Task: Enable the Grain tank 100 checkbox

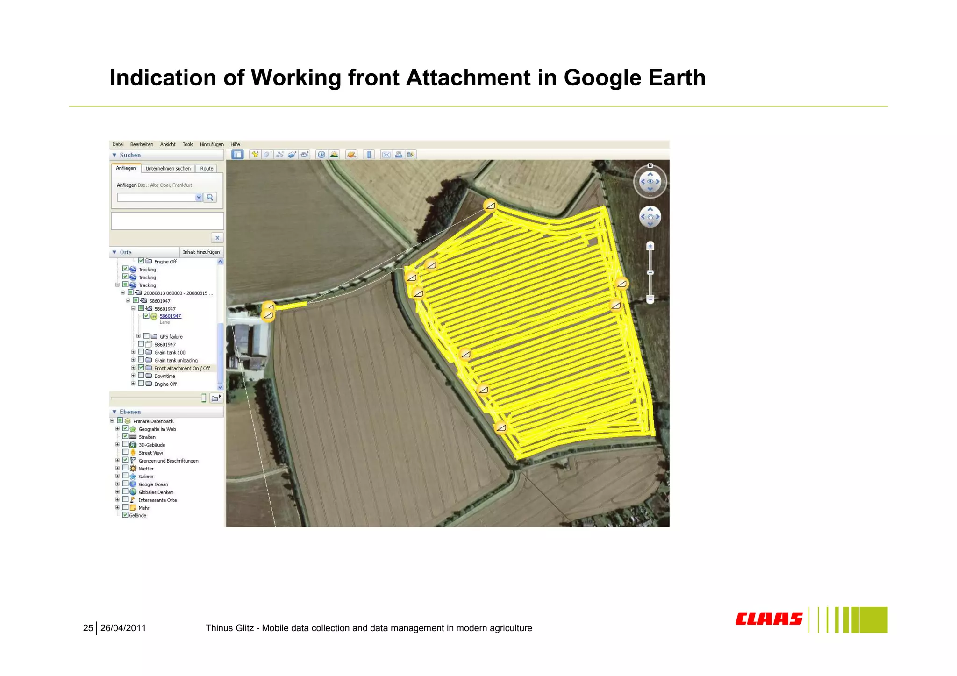Action: tap(141, 352)
